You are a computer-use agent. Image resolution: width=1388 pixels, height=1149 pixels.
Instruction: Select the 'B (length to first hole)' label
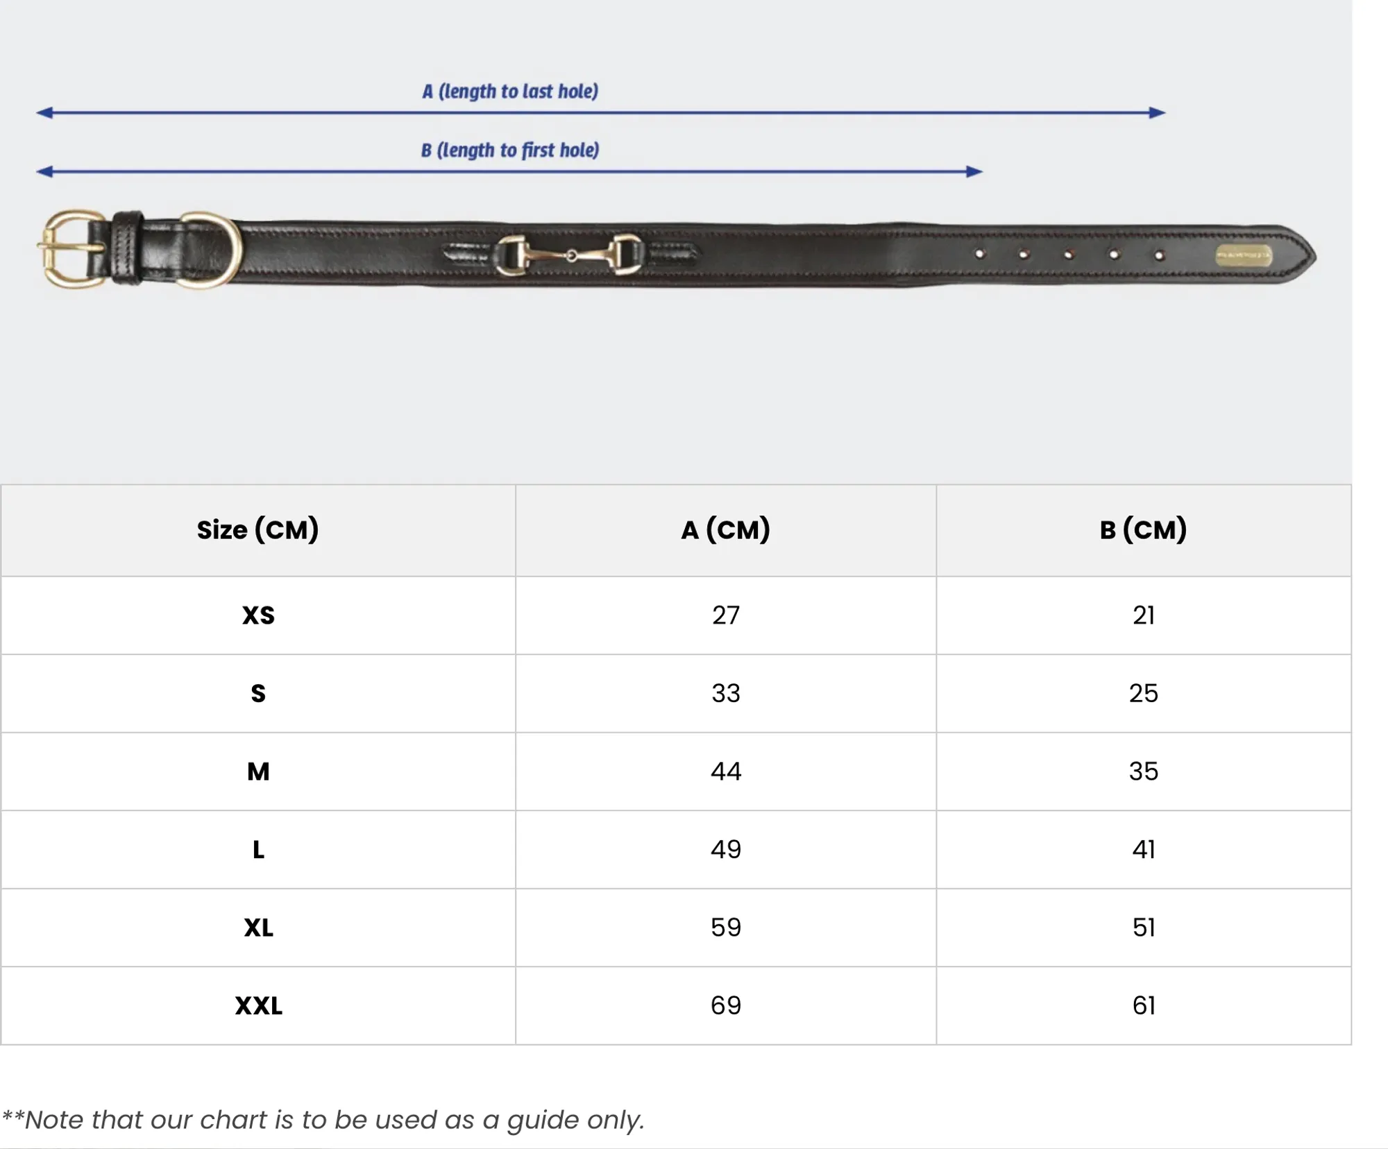pos(510,151)
